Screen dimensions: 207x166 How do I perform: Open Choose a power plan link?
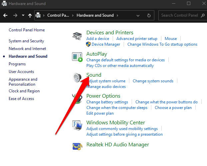[173, 108]
